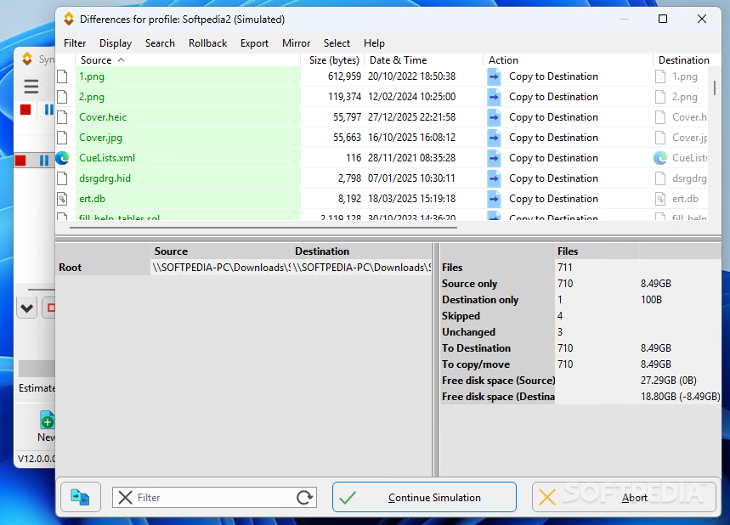Click the swap source and destination icon button
This screenshot has height=525, width=730.
point(80,498)
